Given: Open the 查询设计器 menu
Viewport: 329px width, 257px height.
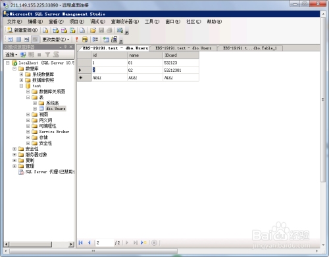Looking at the screenshot, I should pos(125,22).
